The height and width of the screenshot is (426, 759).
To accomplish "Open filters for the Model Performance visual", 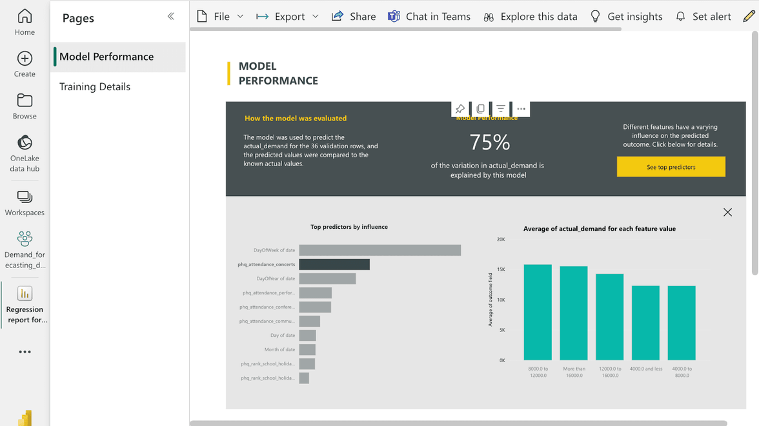I will tap(500, 108).
